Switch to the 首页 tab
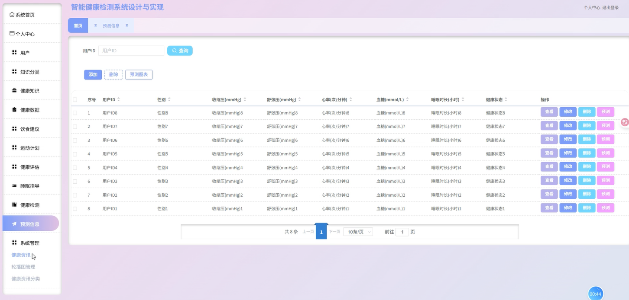 [78, 25]
